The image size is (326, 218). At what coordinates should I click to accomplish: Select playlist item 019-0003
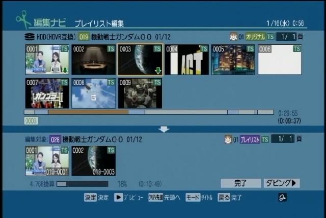click(x=94, y=161)
